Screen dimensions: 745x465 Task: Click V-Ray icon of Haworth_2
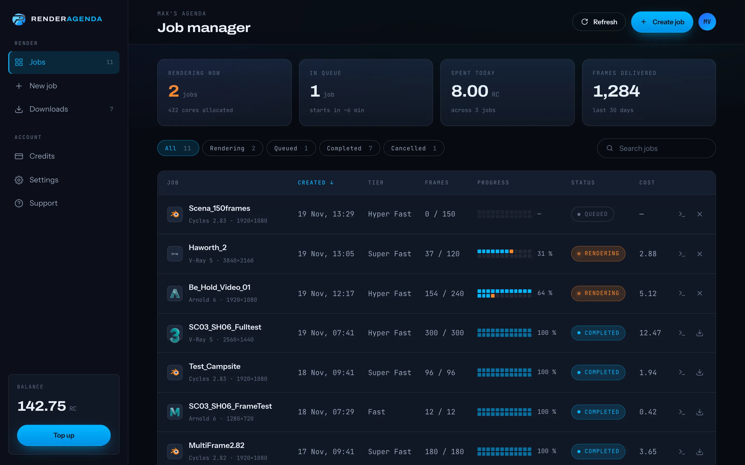pyautogui.click(x=175, y=254)
